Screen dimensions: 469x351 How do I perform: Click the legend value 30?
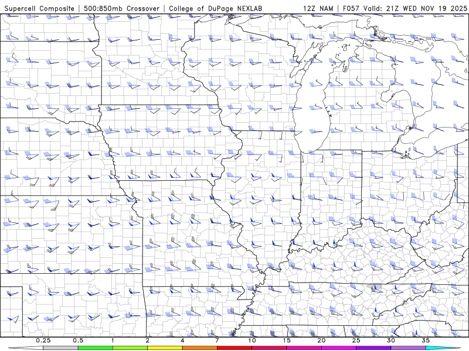(x=391, y=340)
